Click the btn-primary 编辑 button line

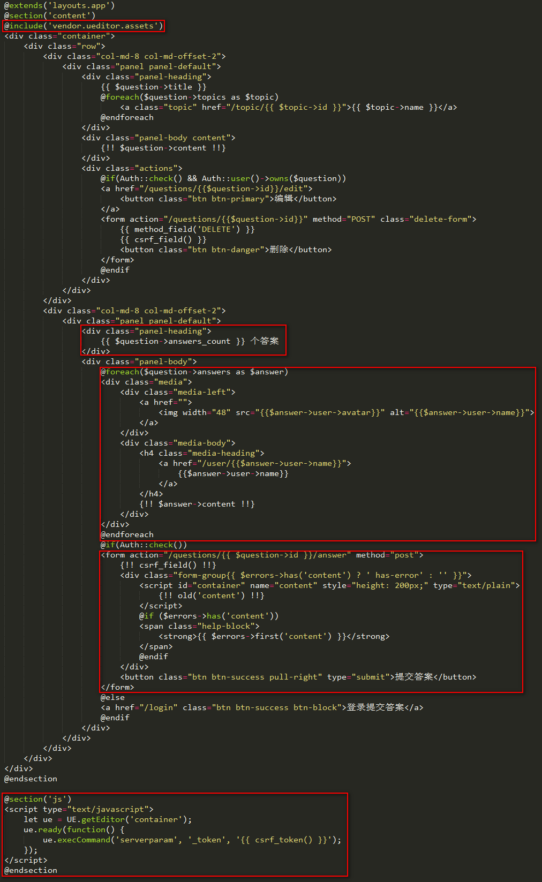click(228, 199)
